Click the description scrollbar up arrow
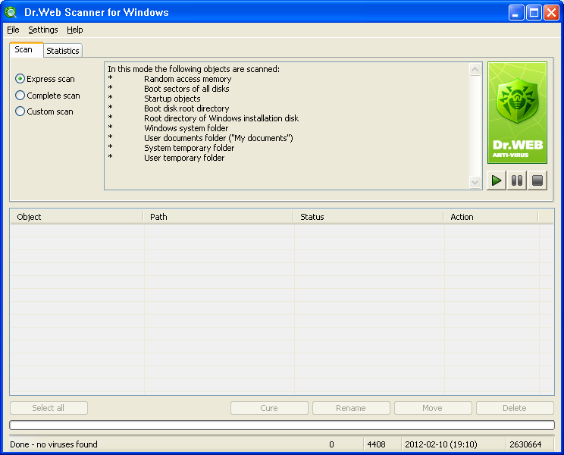Image resolution: width=564 pixels, height=455 pixels. click(475, 69)
